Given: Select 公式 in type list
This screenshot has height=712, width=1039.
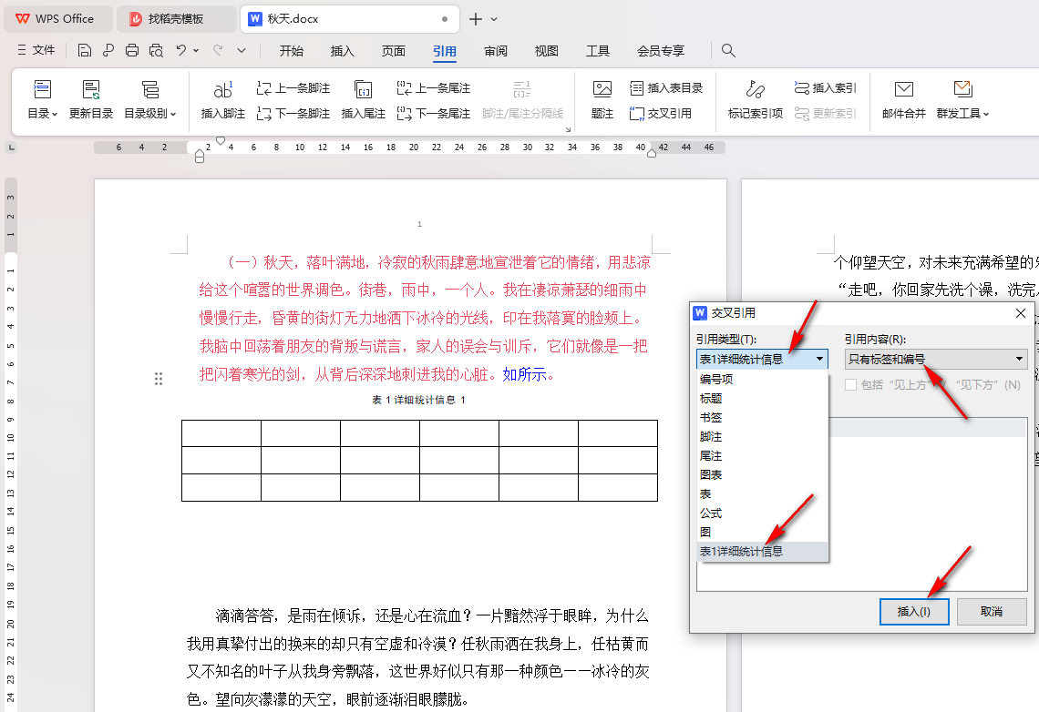Looking at the screenshot, I should (x=762, y=513).
